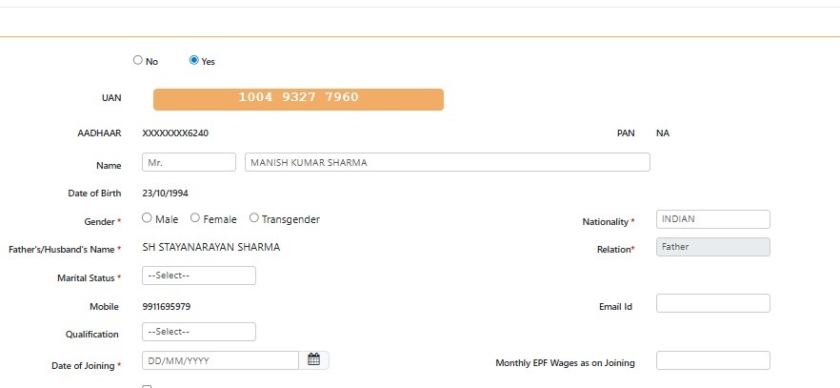Screen dimensions: 840x388
Task: Focus Monthly EPF Wages as on Joining field
Action: (713, 360)
